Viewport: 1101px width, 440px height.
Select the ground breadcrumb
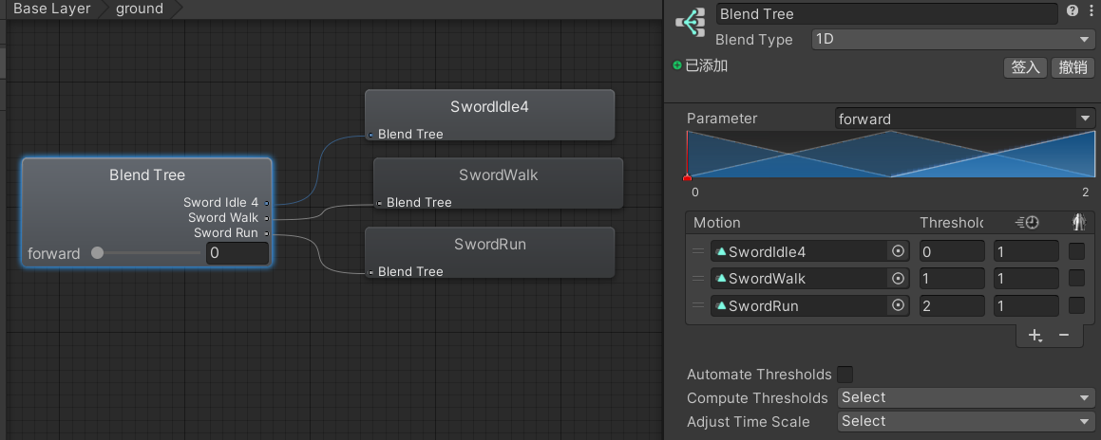click(x=140, y=9)
